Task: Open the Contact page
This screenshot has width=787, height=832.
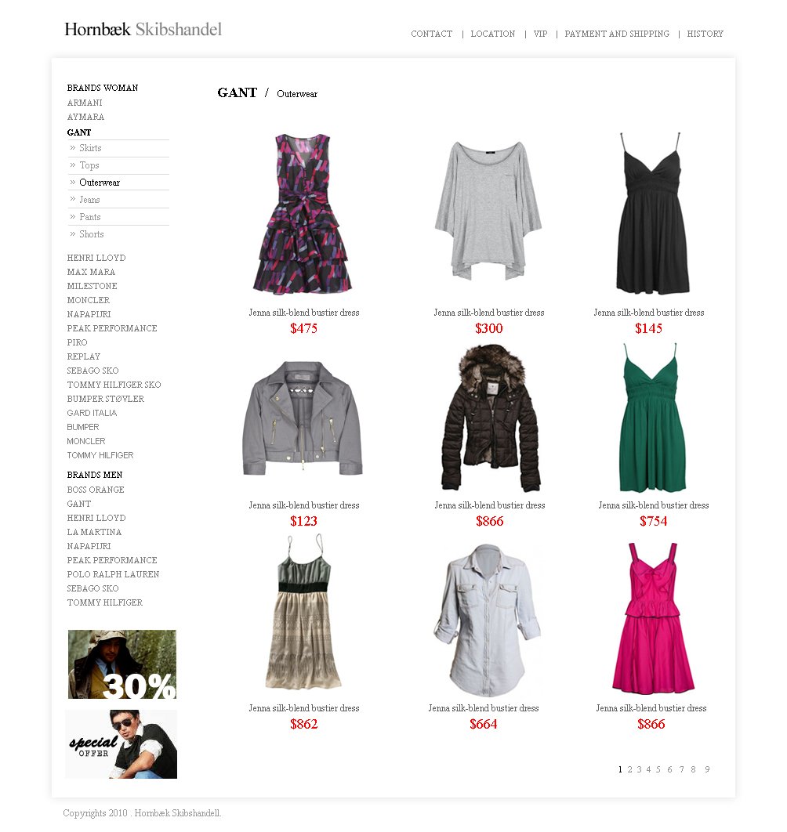Action: click(x=432, y=34)
